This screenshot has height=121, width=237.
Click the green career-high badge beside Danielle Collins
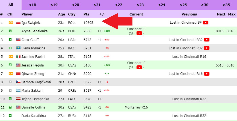coord(10,107)
